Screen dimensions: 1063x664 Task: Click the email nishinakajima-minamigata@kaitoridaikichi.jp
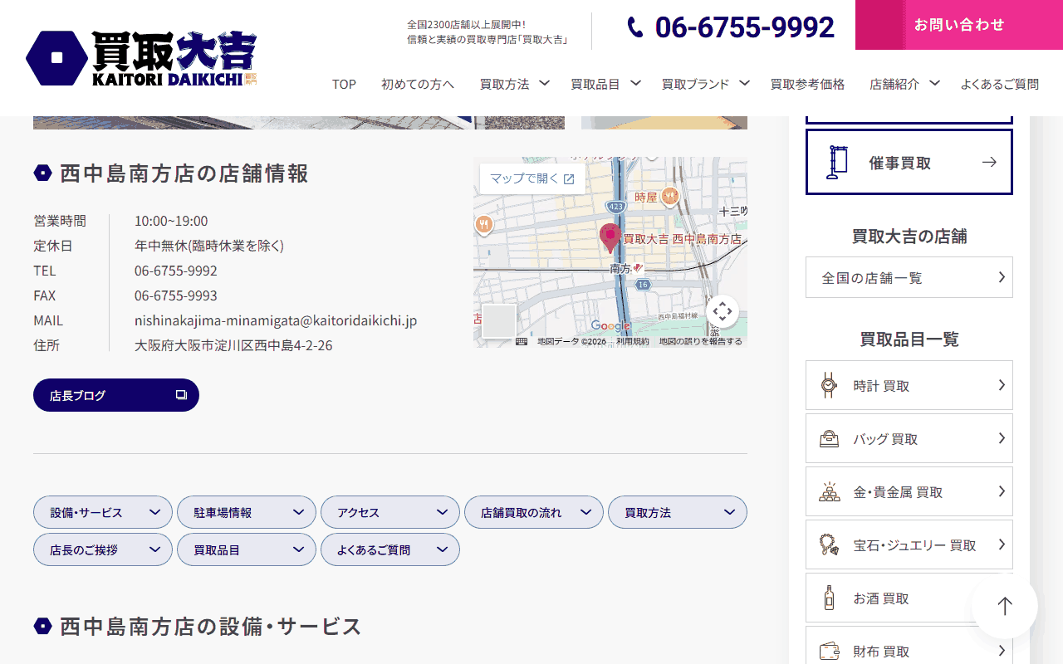pyautogui.click(x=276, y=320)
